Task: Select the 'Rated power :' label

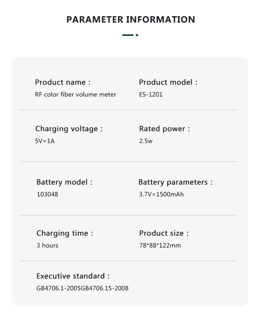Action: (164, 129)
